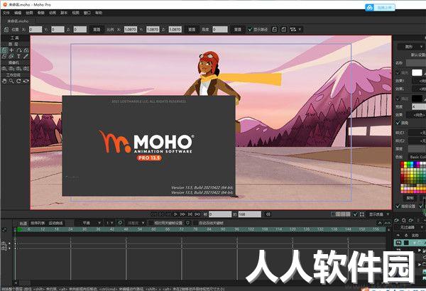
Task: Toggle the Stroke checkbox in style panel
Action: point(398,99)
